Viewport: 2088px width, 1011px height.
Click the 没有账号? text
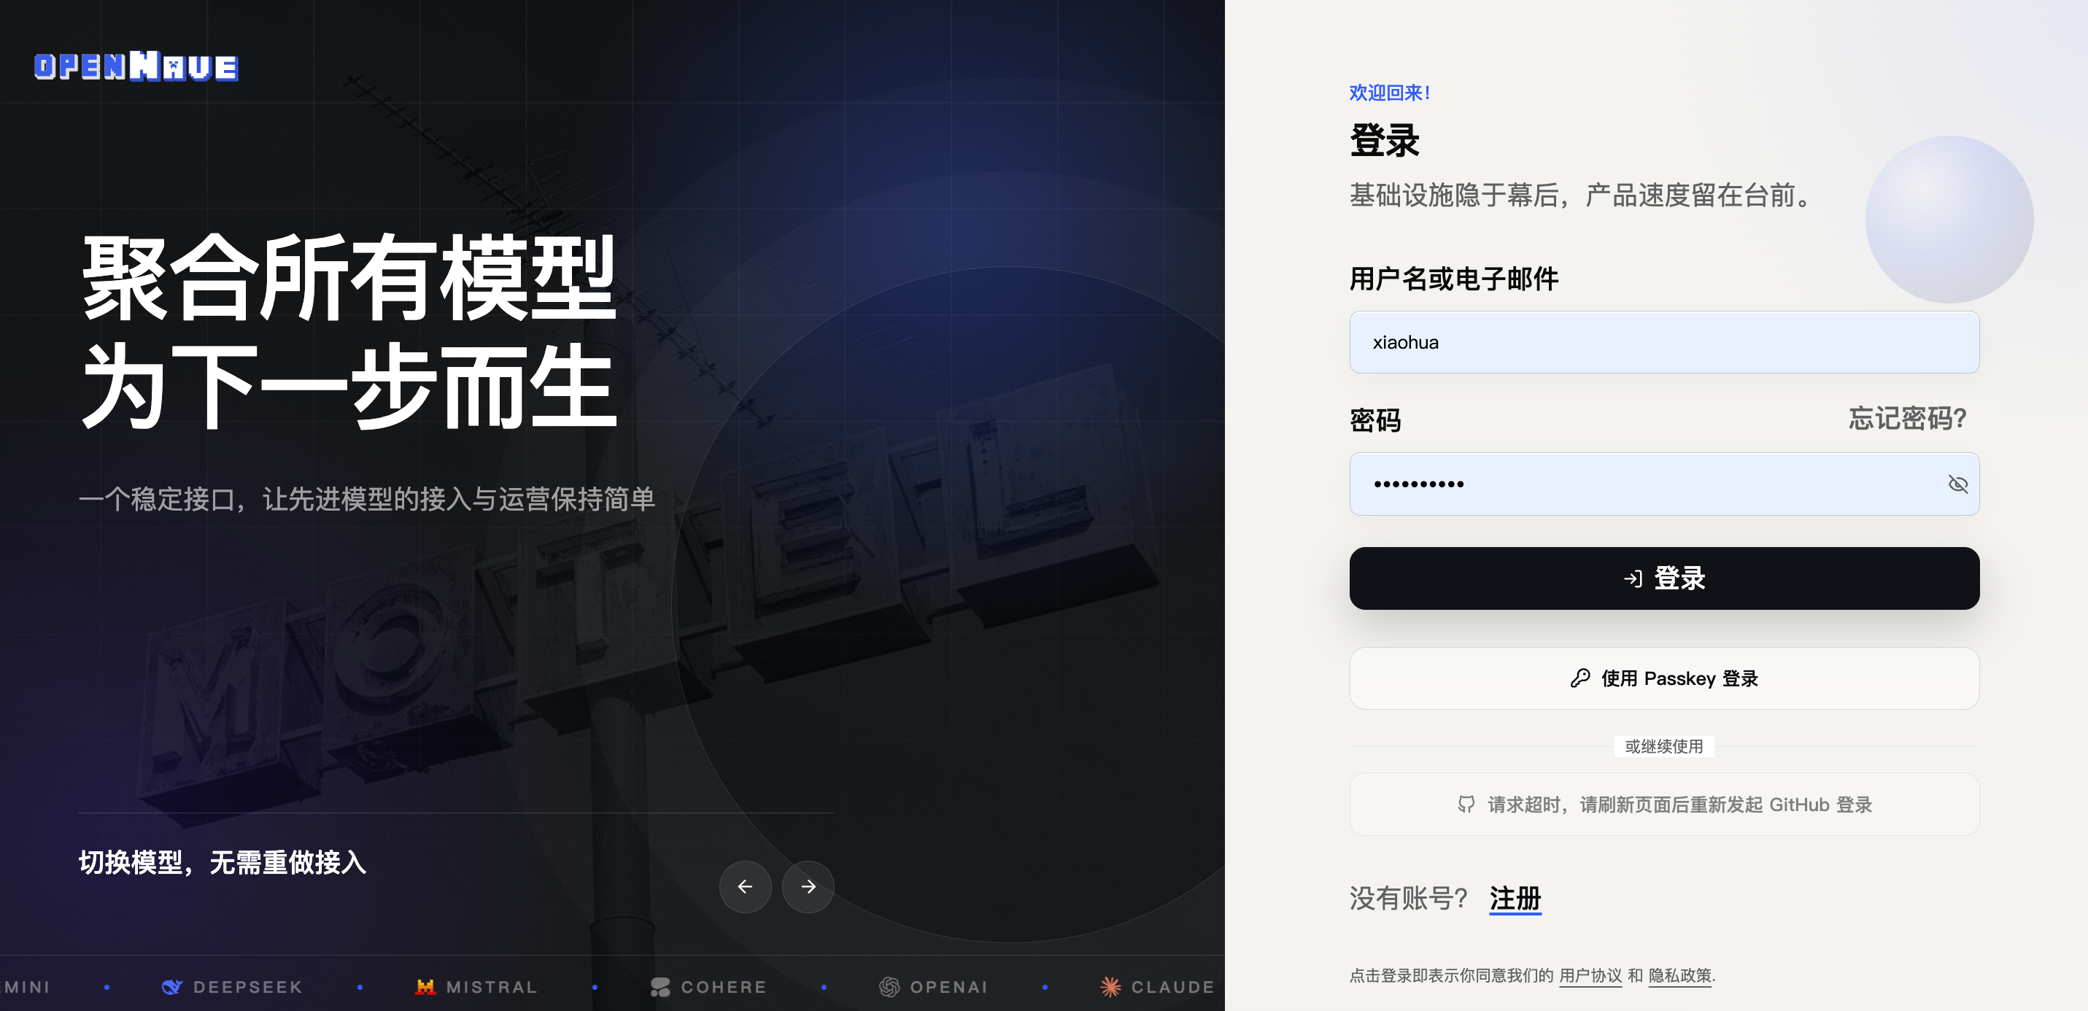tap(1408, 899)
